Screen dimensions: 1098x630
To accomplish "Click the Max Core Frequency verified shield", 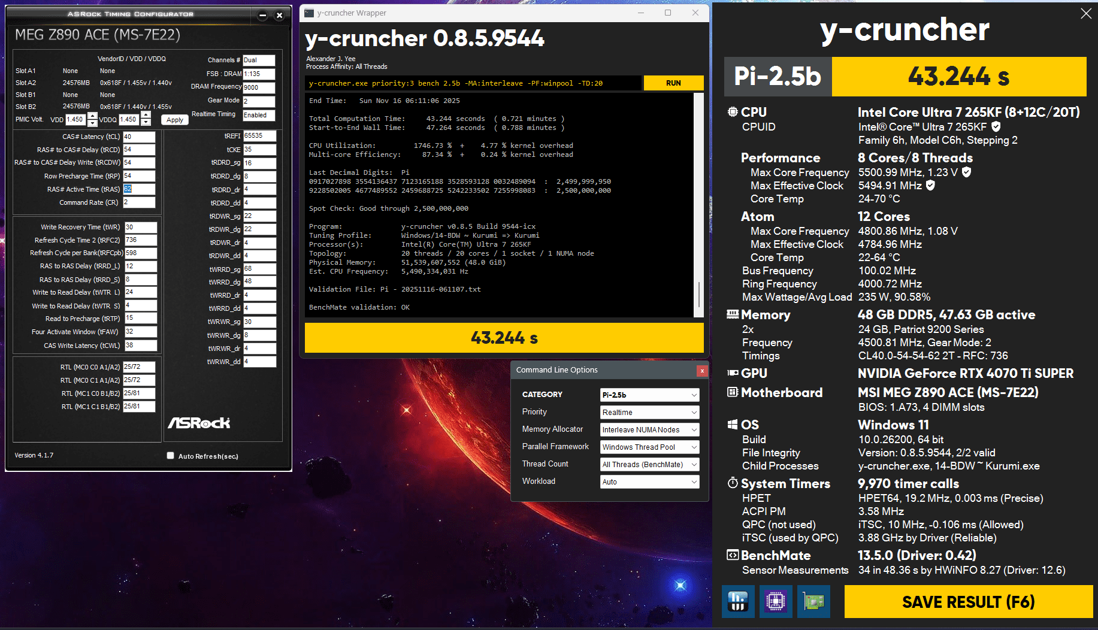I will (x=966, y=172).
